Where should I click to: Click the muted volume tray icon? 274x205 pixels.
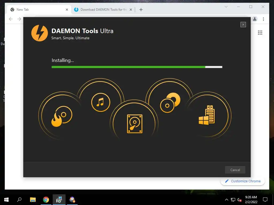pyautogui.click(x=239, y=200)
